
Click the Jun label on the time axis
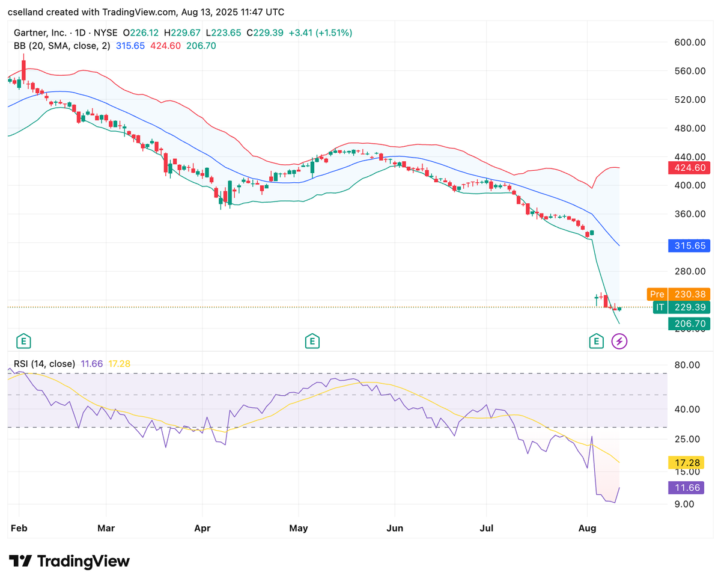click(394, 528)
